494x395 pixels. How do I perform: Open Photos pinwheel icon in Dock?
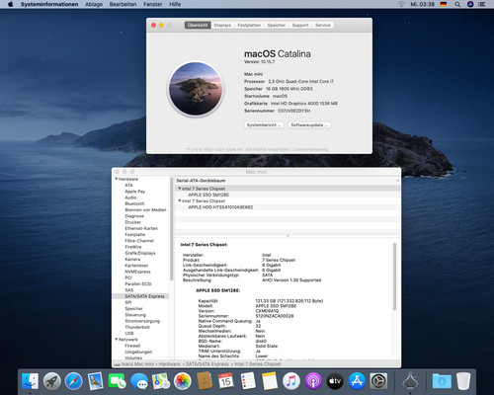click(x=183, y=381)
